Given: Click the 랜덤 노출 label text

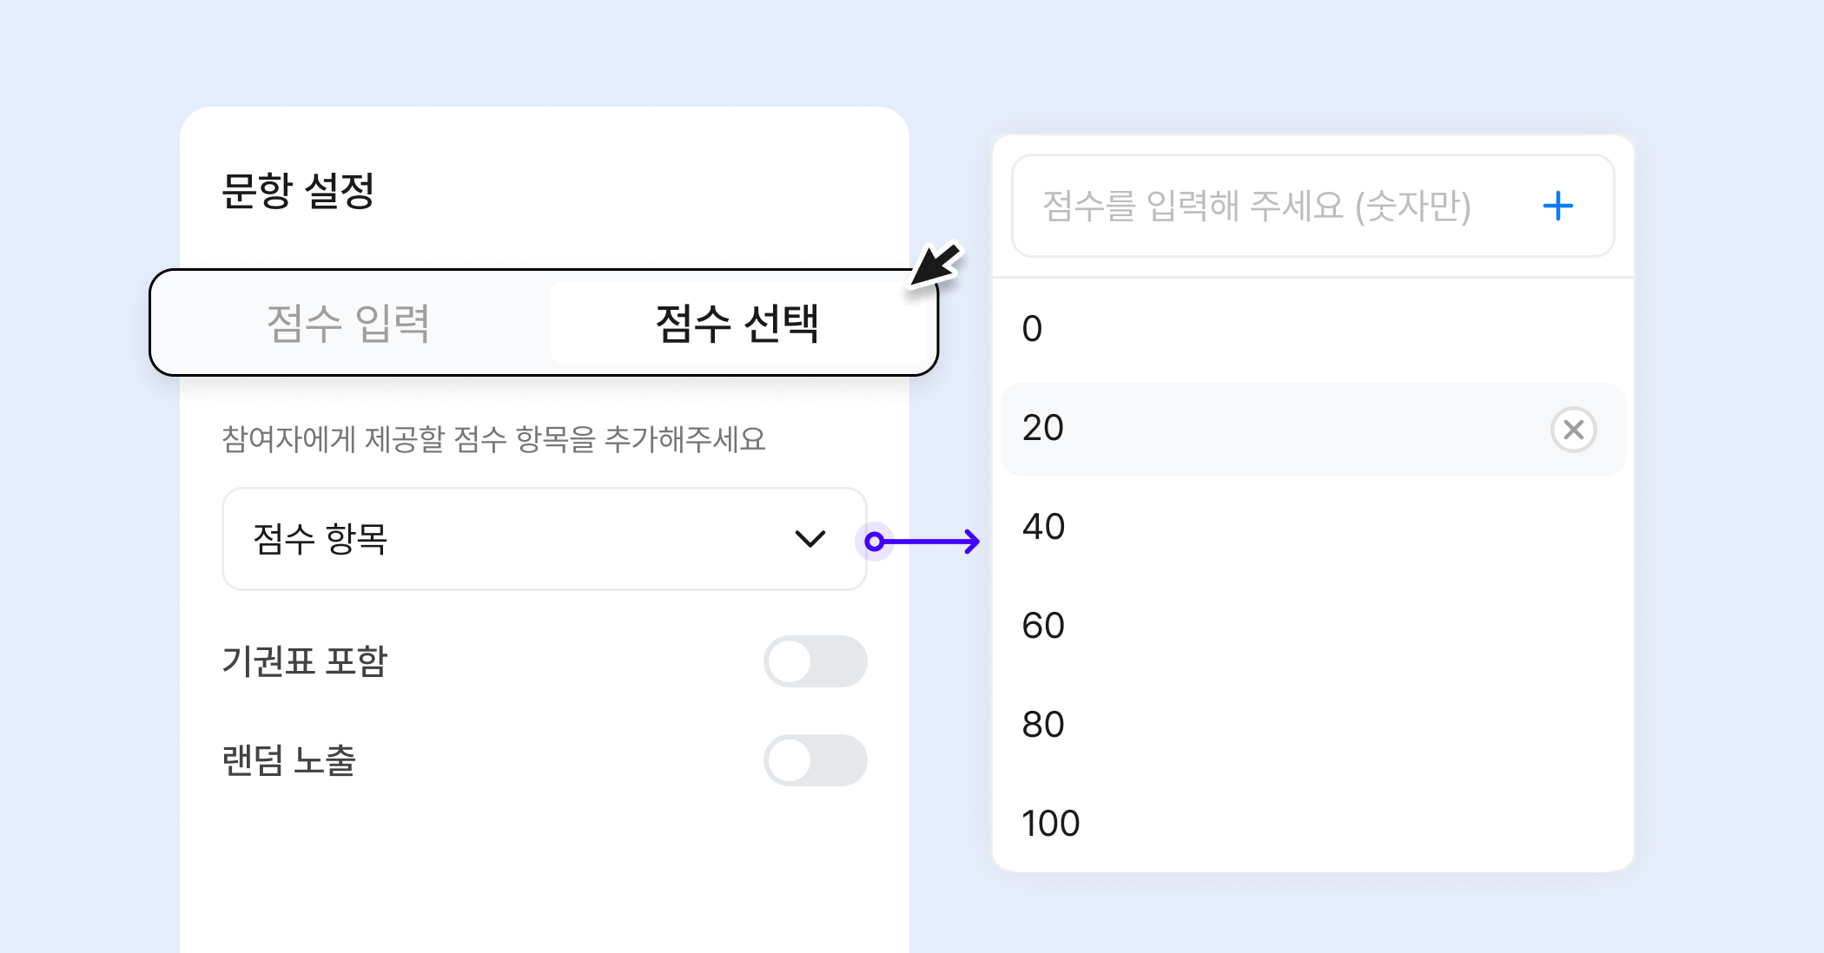Looking at the screenshot, I should tap(289, 760).
